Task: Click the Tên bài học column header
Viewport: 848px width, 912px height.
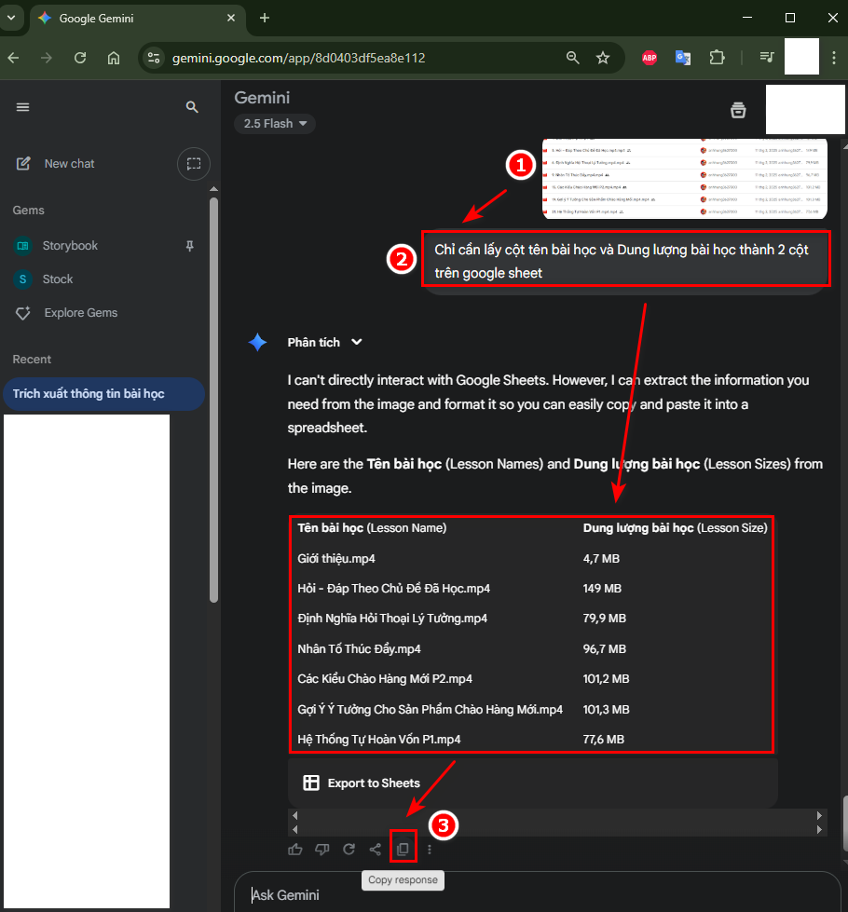Action: [x=372, y=528]
